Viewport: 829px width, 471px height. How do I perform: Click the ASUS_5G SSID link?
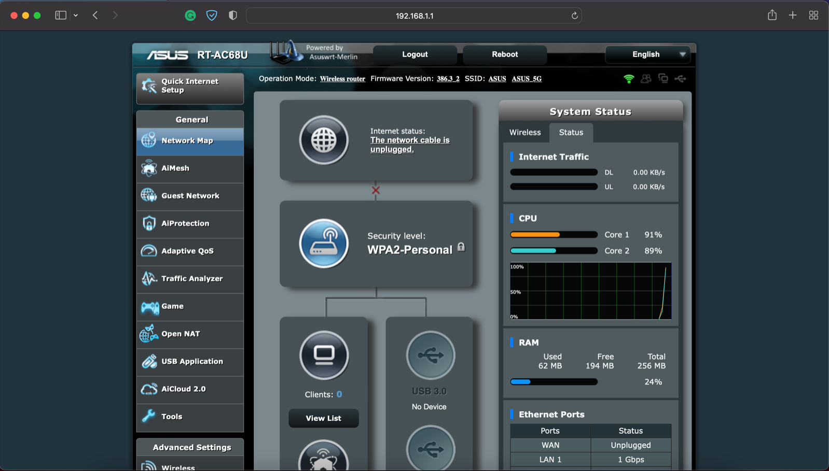[x=526, y=79]
